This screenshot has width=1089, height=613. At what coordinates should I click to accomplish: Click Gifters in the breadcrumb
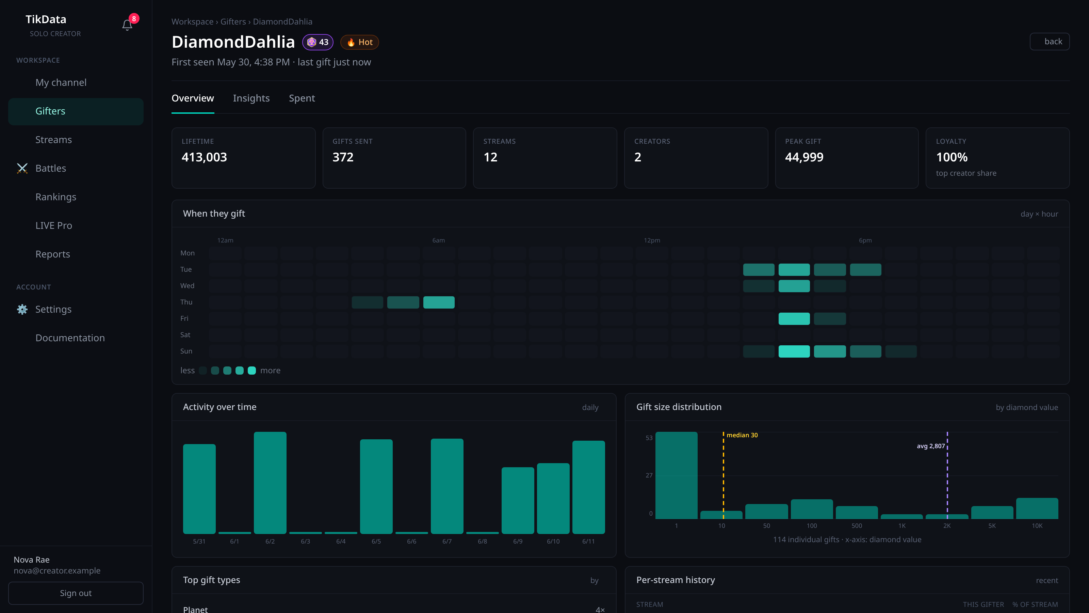(233, 21)
